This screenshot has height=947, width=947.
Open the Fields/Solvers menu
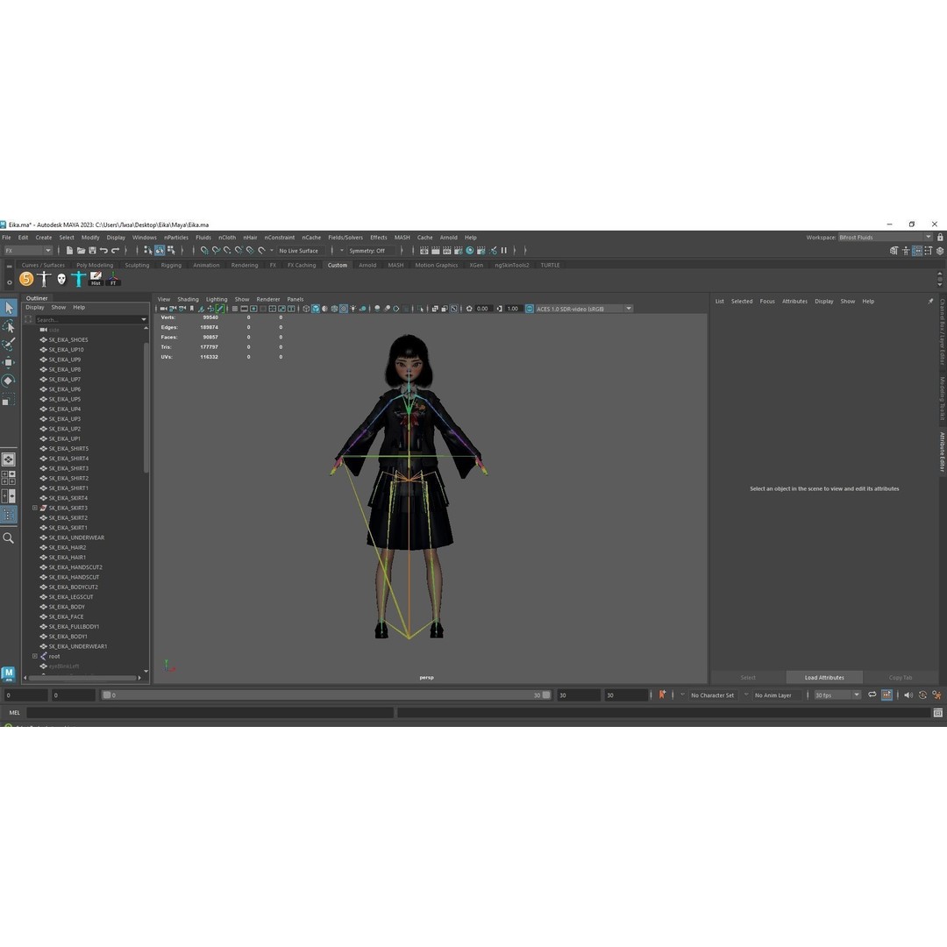point(345,238)
